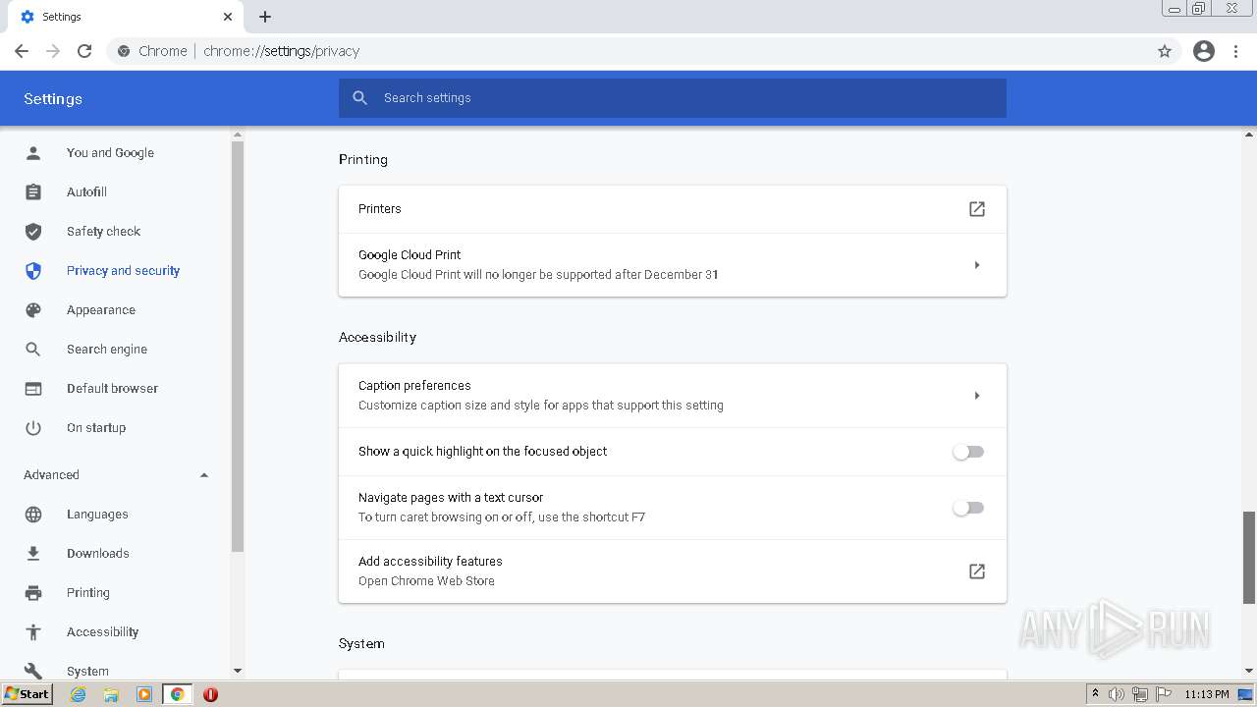Click the System wrench icon
The image size is (1257, 707).
pyautogui.click(x=33, y=671)
